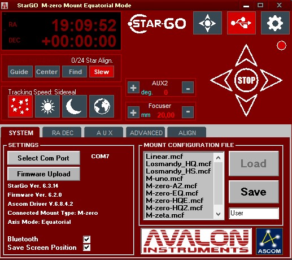Click the right arrow on direction pad
The width and height of the screenshot is (292, 260).
[271, 80]
